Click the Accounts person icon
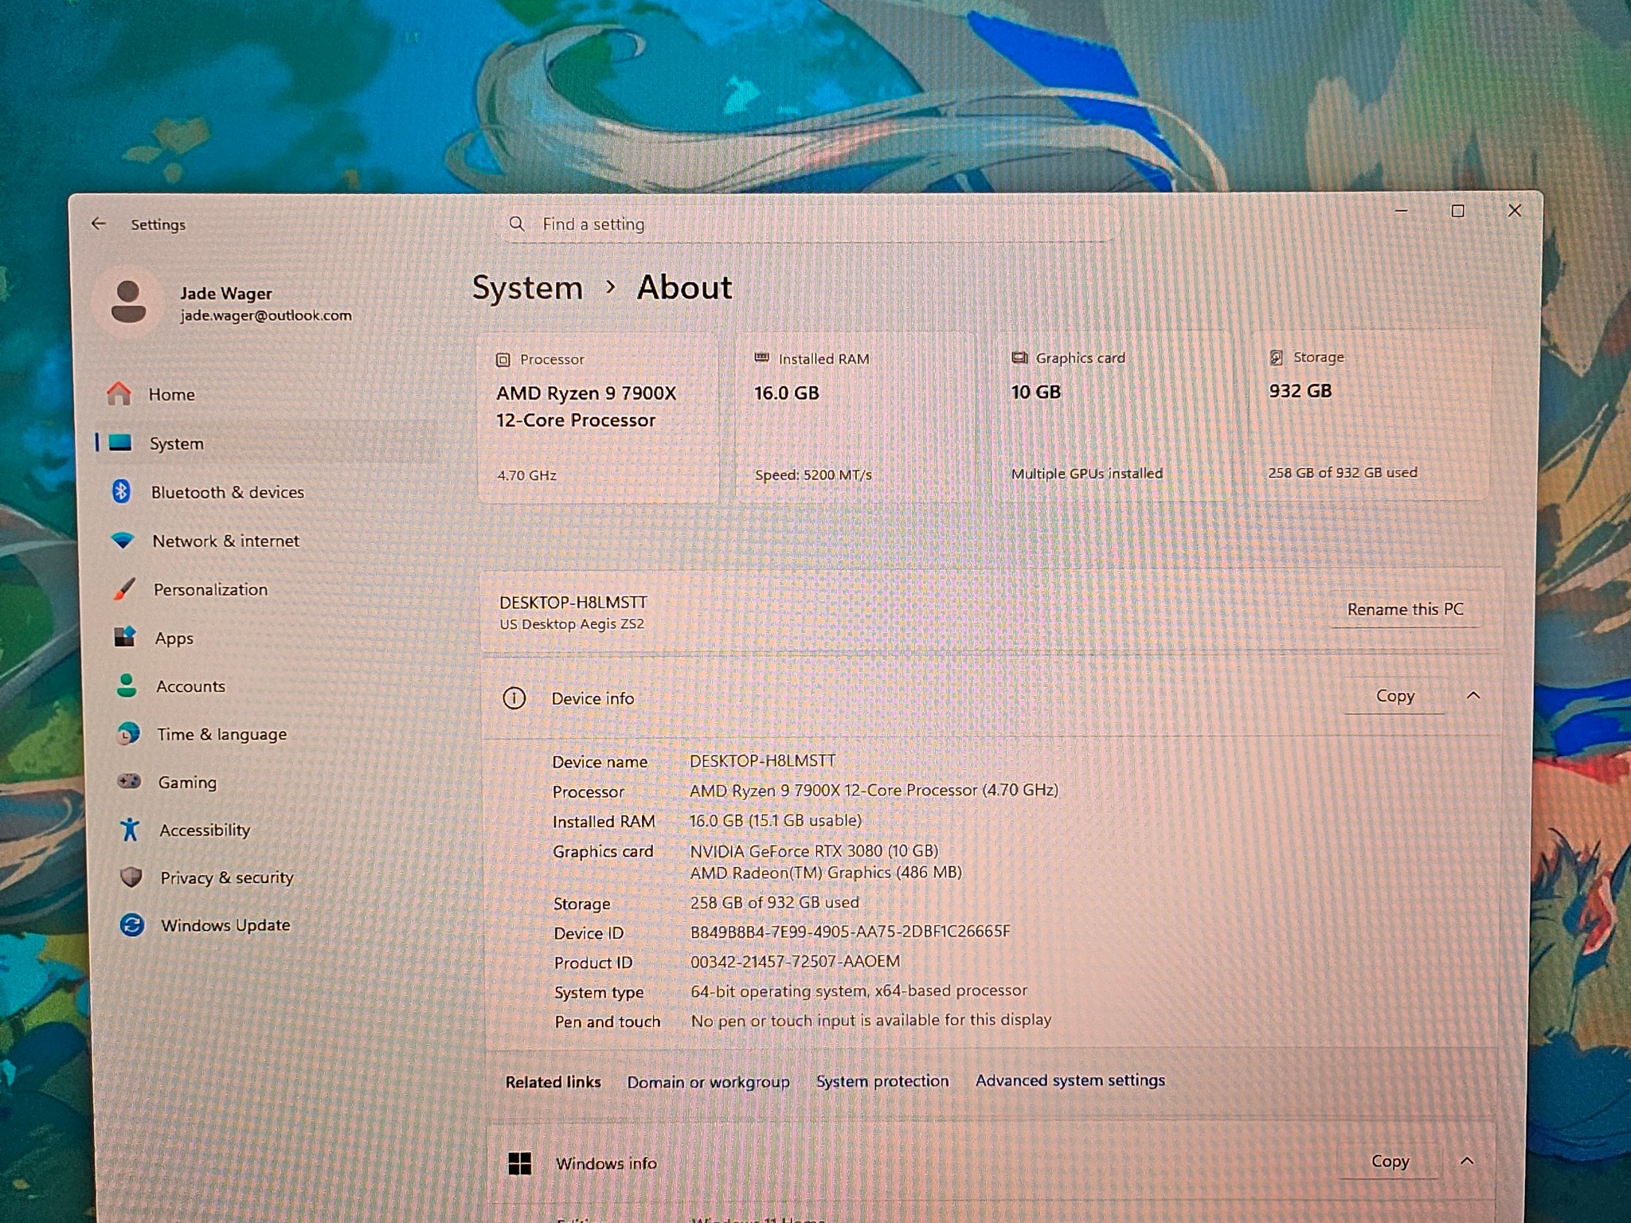Viewport: 1631px width, 1223px height. pyautogui.click(x=127, y=686)
